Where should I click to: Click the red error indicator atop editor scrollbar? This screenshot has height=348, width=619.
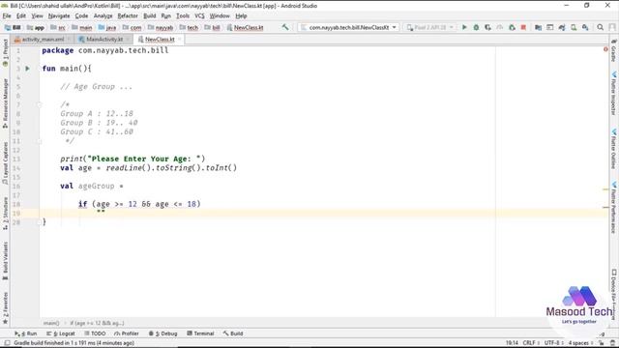(605, 49)
